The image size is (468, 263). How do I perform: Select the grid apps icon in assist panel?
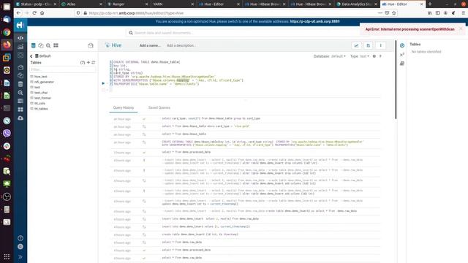(x=56, y=45)
